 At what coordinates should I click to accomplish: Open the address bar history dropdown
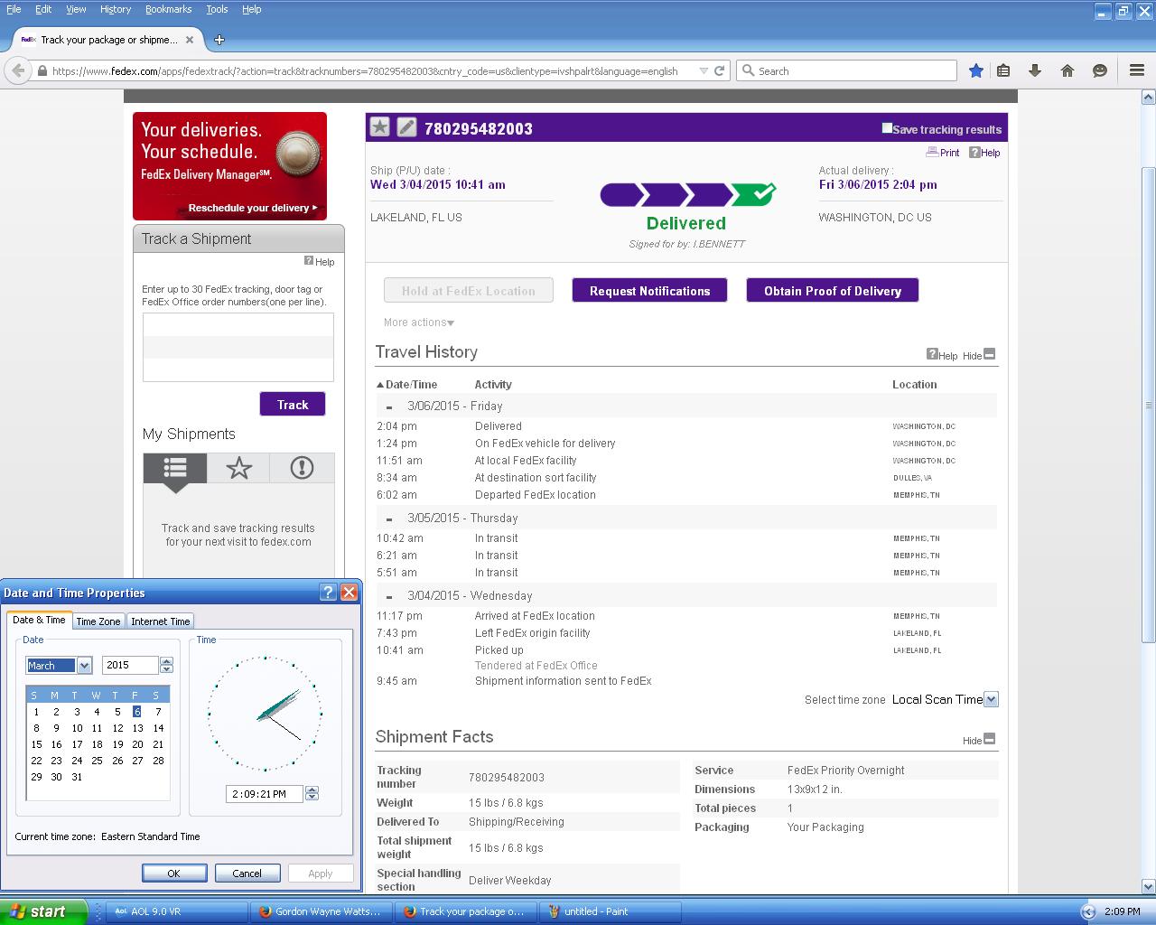704,70
